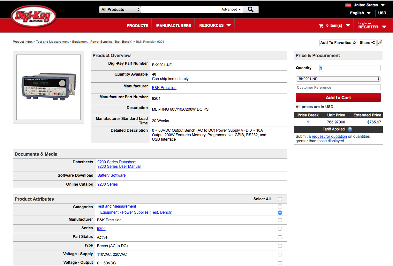Click the 110VAC, 220VAC supply value
The width and height of the screenshot is (393, 266).
pos(112,255)
